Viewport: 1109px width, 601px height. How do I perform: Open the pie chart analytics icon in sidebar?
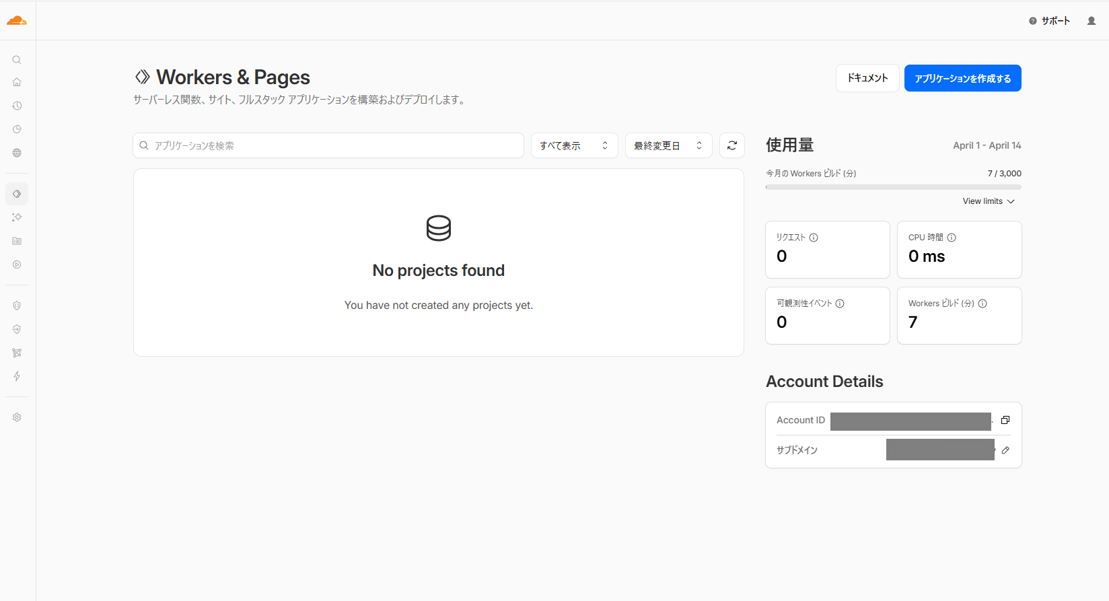[17, 129]
